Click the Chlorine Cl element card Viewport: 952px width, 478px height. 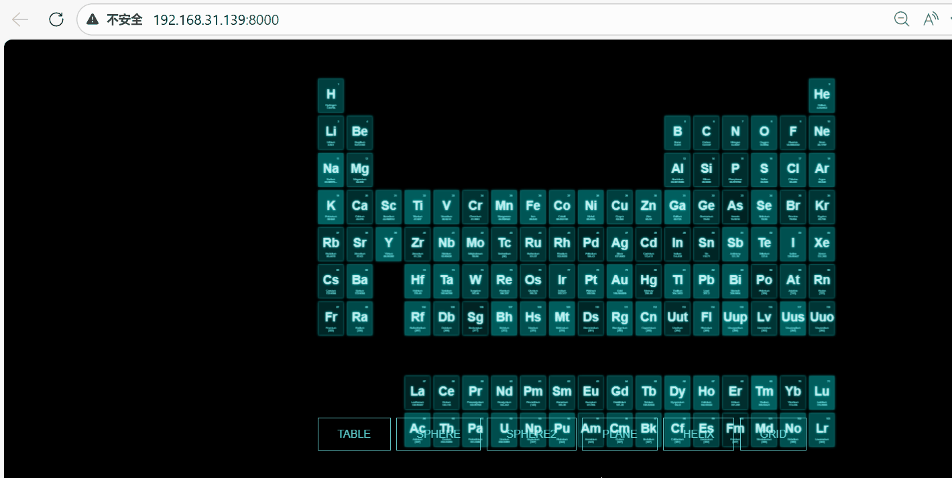[x=793, y=170]
